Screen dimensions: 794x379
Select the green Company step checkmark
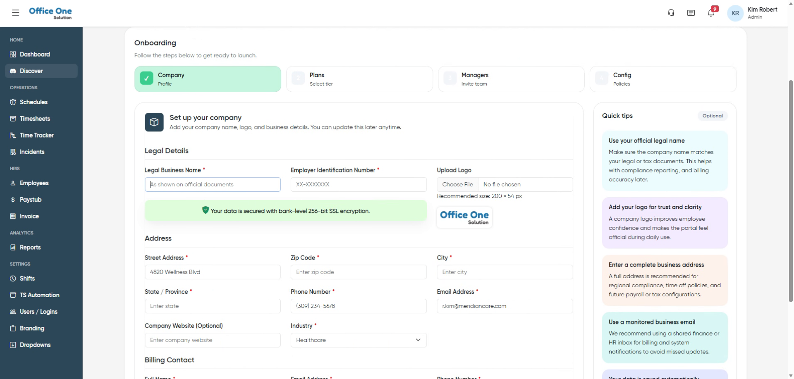[146, 79]
